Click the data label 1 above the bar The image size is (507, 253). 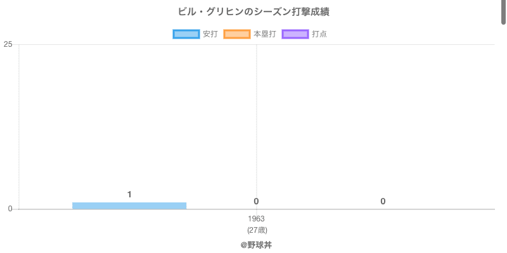(x=129, y=195)
